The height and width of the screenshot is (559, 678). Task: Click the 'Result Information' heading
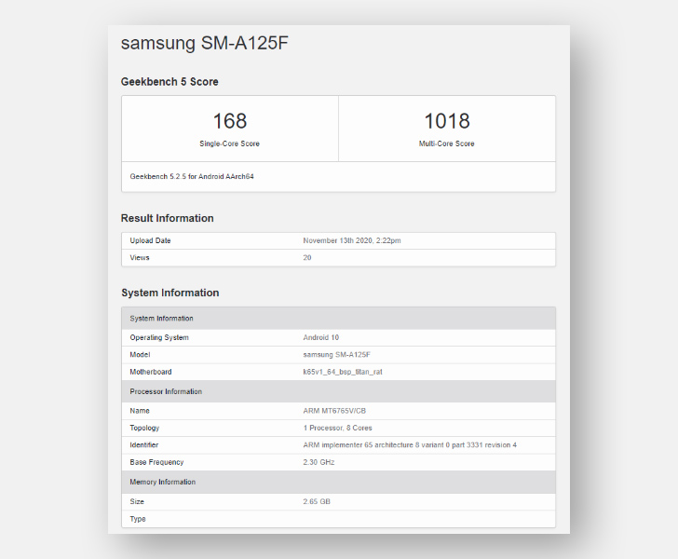pyautogui.click(x=168, y=218)
